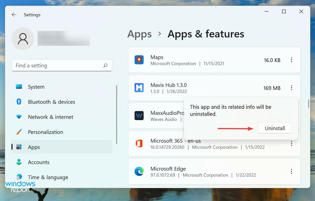Select the Mavis Hub 1.3.0 name
Viewport: 315px width, 201px height.
tap(168, 85)
